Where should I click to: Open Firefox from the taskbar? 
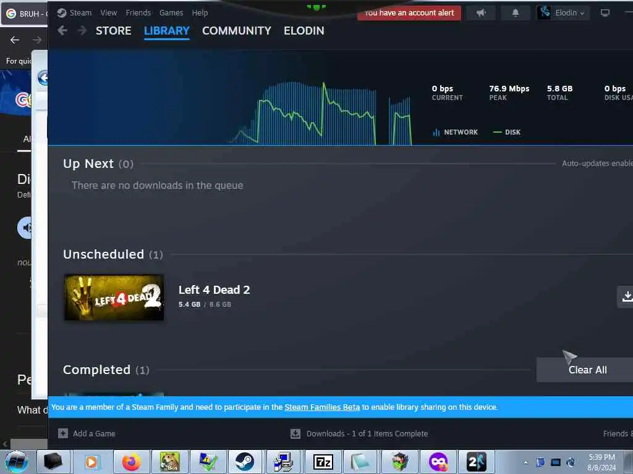131,462
